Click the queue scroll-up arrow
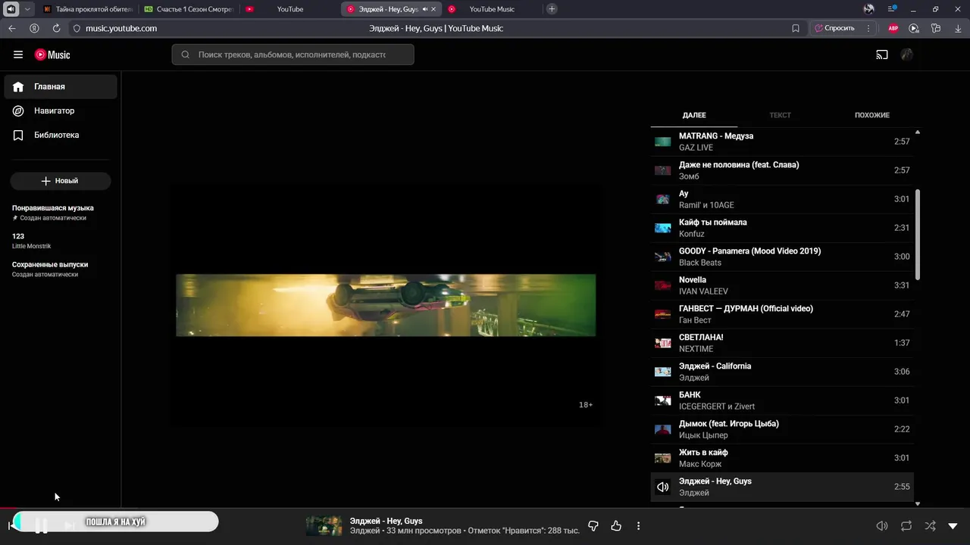The height and width of the screenshot is (545, 970). click(x=918, y=132)
